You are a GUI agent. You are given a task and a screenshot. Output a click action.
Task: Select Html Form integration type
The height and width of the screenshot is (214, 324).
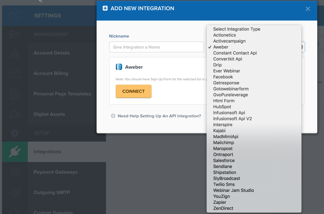coord(254,101)
